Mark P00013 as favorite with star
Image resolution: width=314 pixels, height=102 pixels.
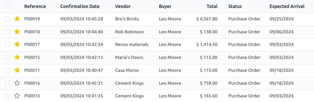[17, 96]
